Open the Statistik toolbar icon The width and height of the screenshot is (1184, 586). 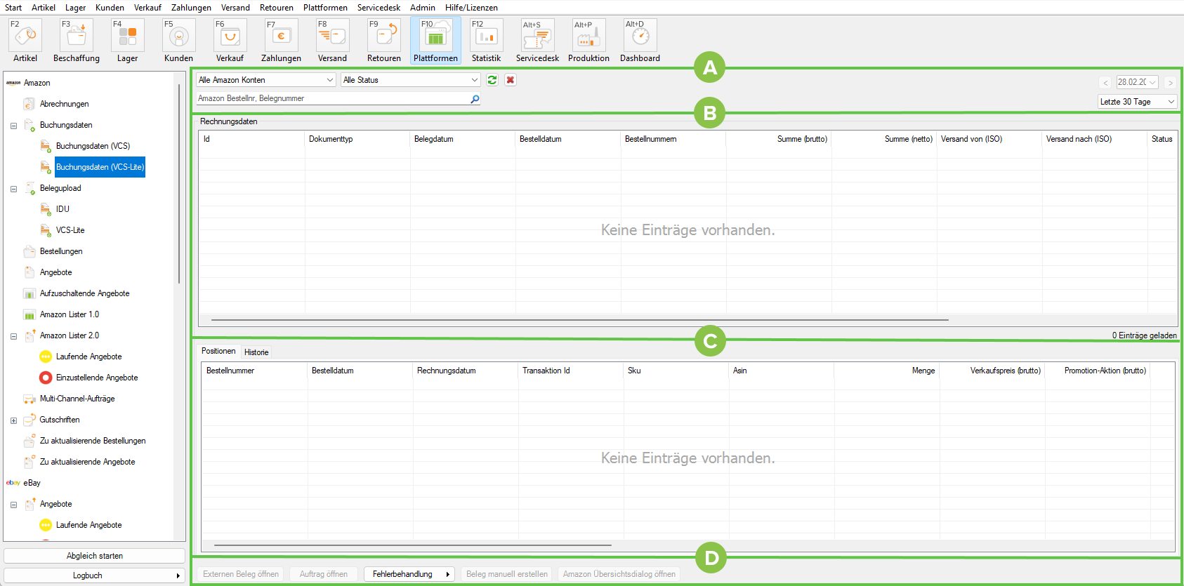(486, 41)
